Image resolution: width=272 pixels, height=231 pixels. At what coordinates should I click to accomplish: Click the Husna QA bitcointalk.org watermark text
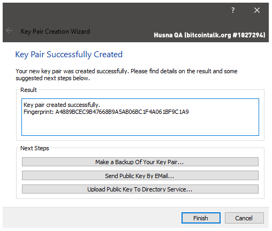209,35
